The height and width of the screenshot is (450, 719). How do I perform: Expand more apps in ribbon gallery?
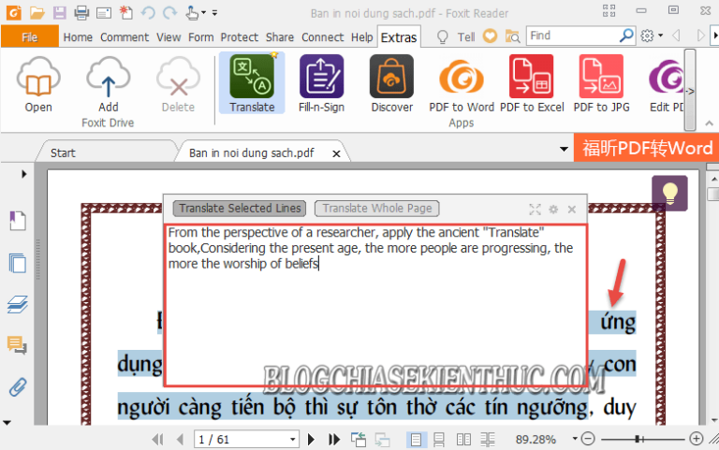pos(690,91)
